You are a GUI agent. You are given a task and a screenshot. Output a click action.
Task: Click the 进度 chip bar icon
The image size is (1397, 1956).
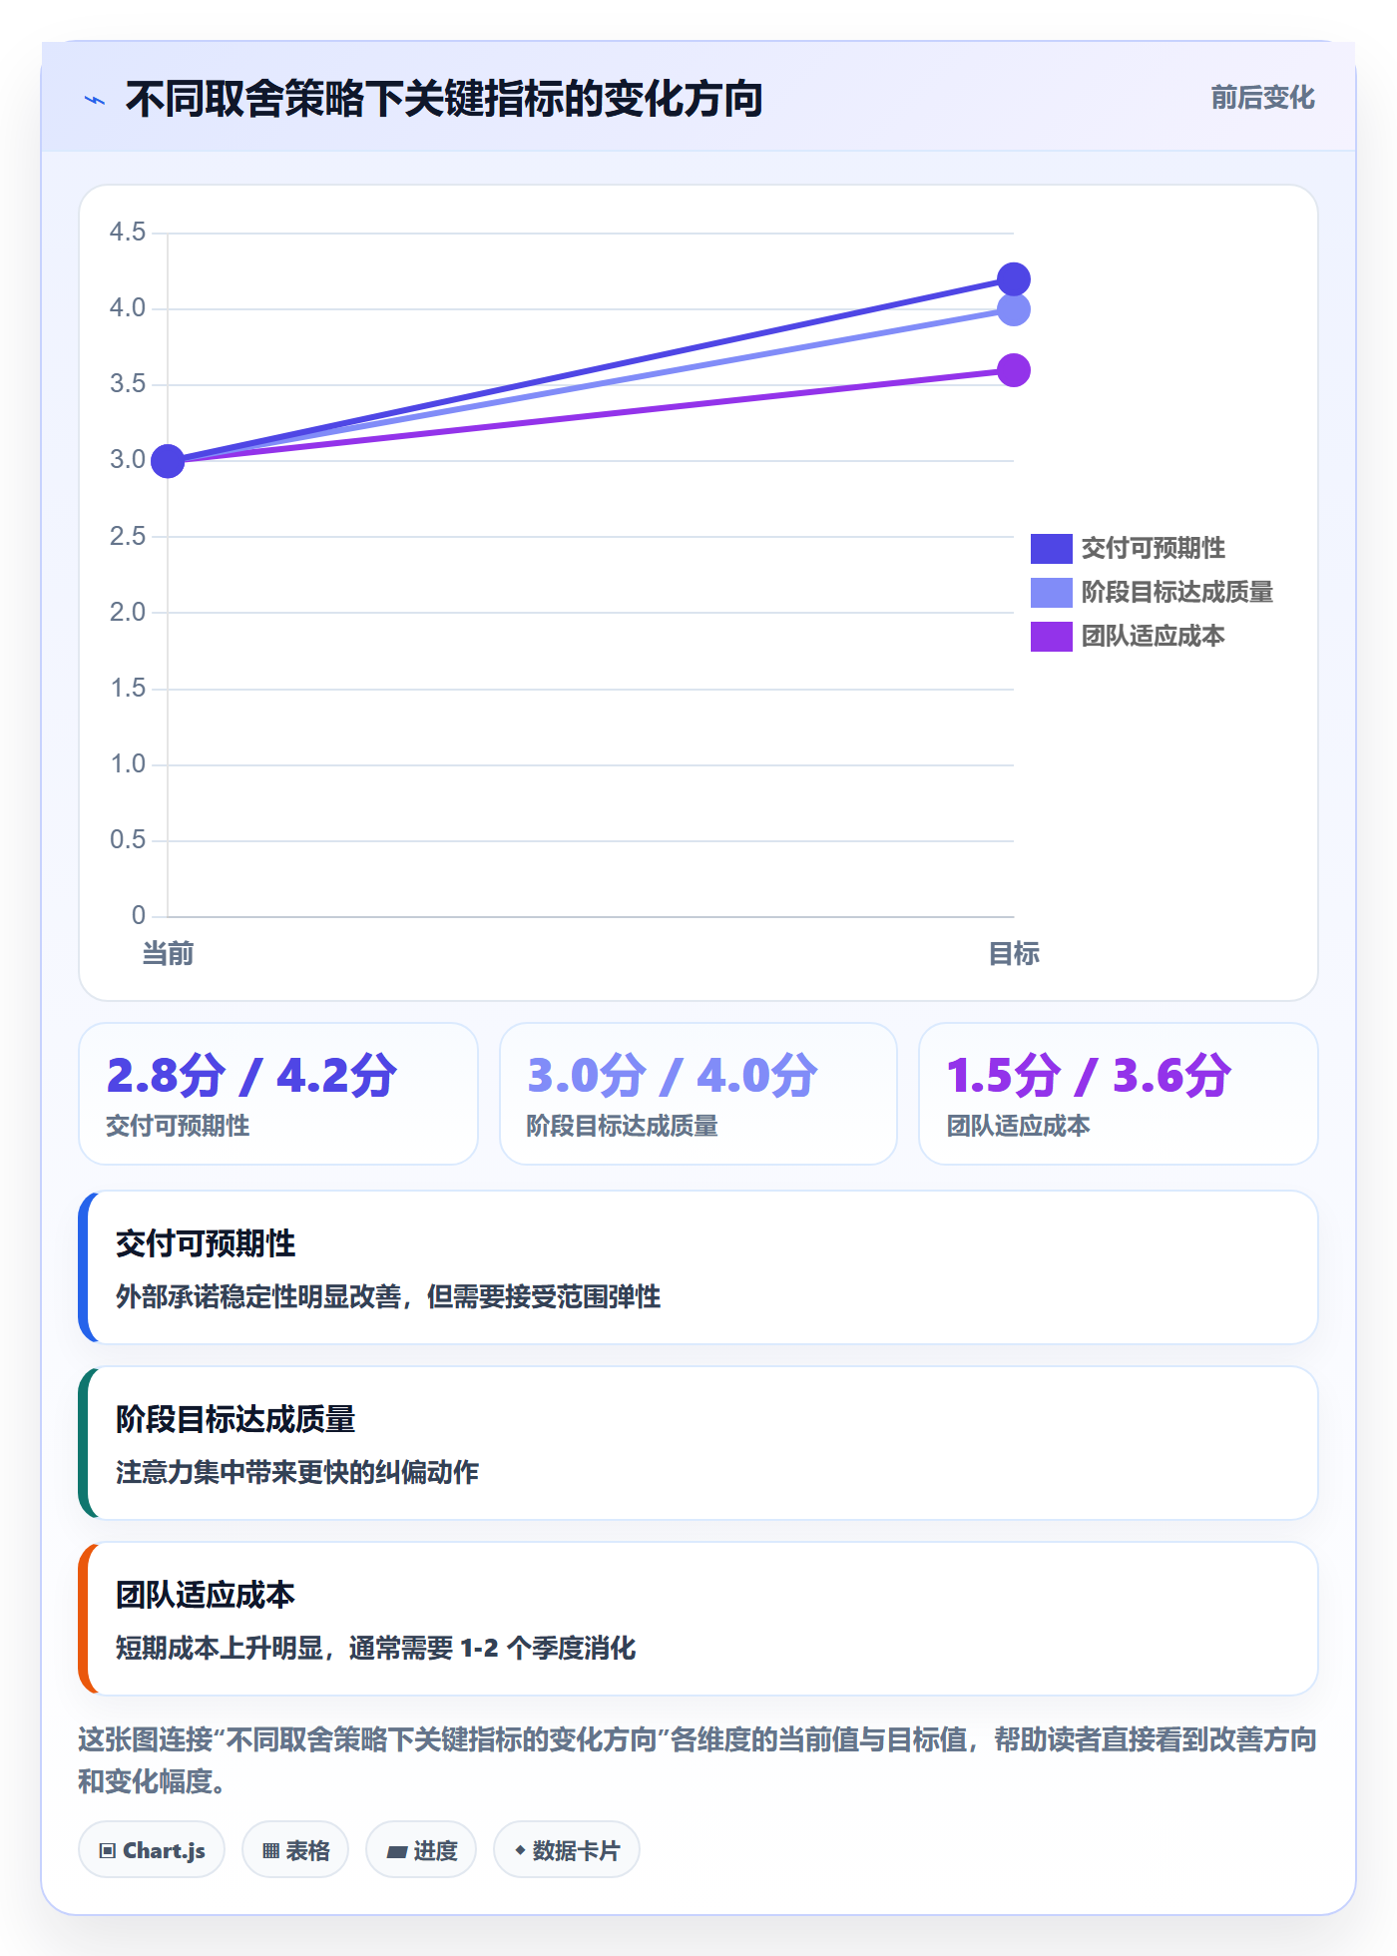tap(397, 1851)
